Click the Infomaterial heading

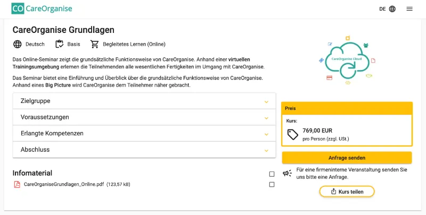[32, 173]
